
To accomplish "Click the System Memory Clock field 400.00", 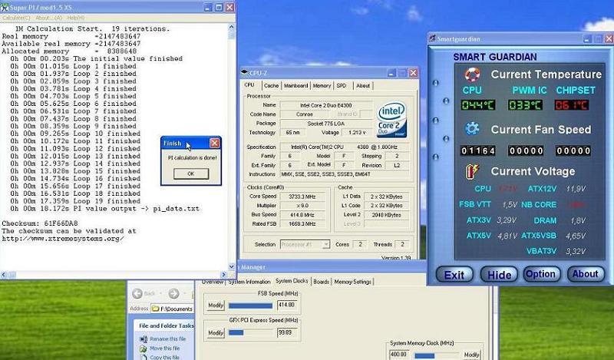I will point(399,355).
